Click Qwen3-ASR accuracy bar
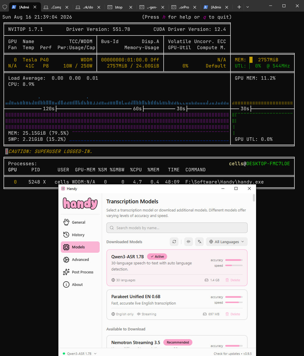 coord(234,260)
